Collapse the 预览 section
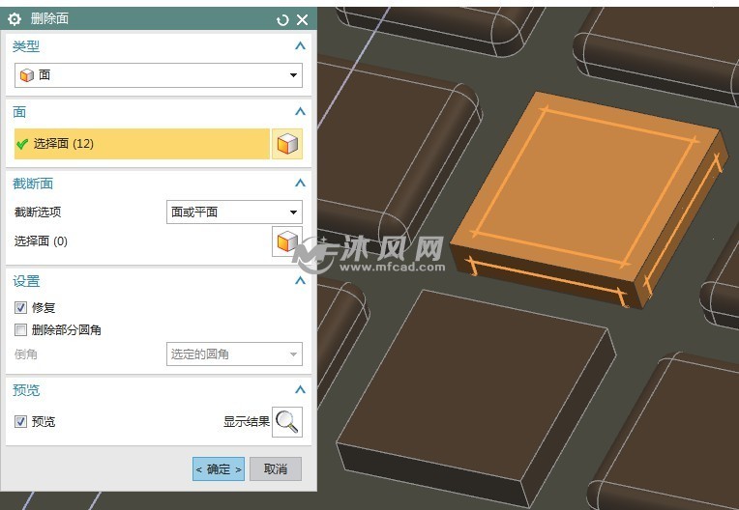Image resolution: width=739 pixels, height=510 pixels. pyautogui.click(x=300, y=389)
